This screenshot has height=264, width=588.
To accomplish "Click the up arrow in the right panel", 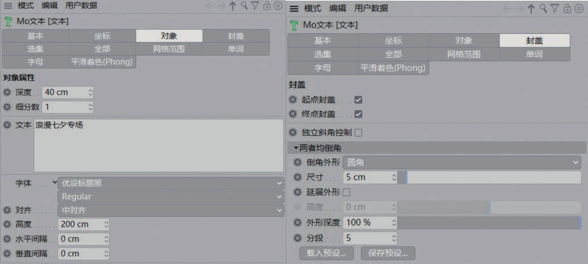I will pyautogui.click(x=531, y=8).
